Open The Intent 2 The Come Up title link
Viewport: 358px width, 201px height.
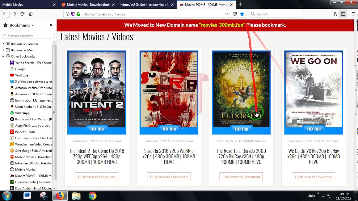[x=97, y=156]
